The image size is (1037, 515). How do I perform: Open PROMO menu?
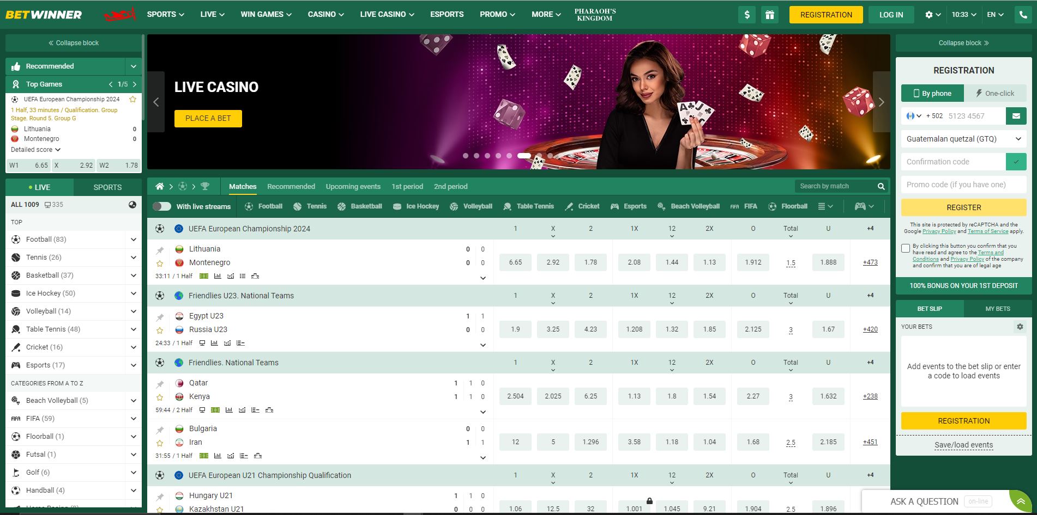497,14
